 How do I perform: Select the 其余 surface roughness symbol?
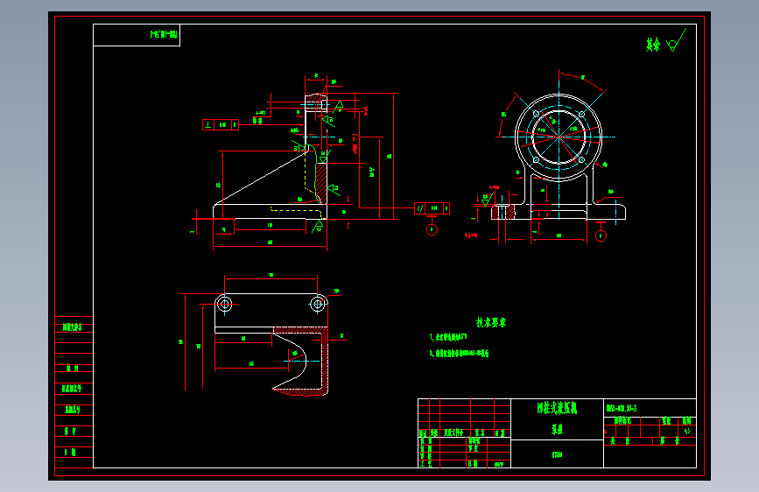[666, 42]
